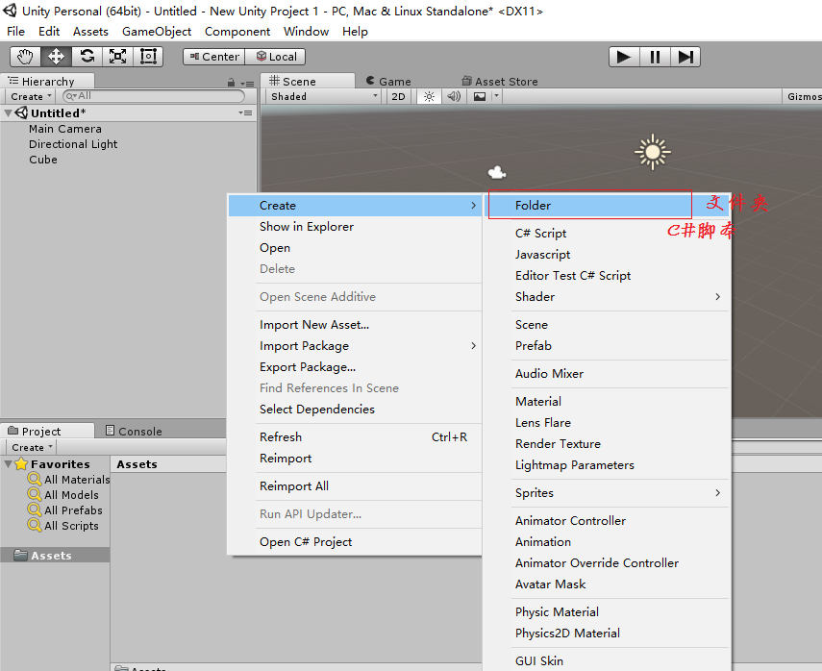Toggle the Local handle rotation button
822x671 pixels.
coord(275,57)
